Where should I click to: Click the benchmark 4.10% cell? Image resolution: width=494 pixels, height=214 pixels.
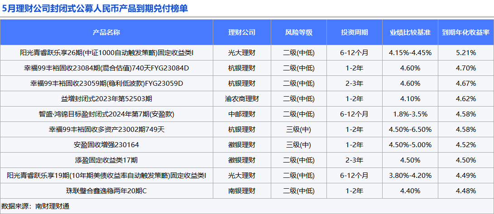[x=410, y=99]
